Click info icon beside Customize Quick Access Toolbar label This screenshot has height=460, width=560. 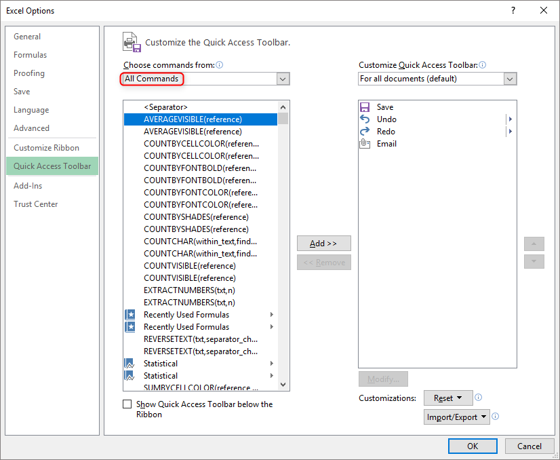[x=483, y=64]
